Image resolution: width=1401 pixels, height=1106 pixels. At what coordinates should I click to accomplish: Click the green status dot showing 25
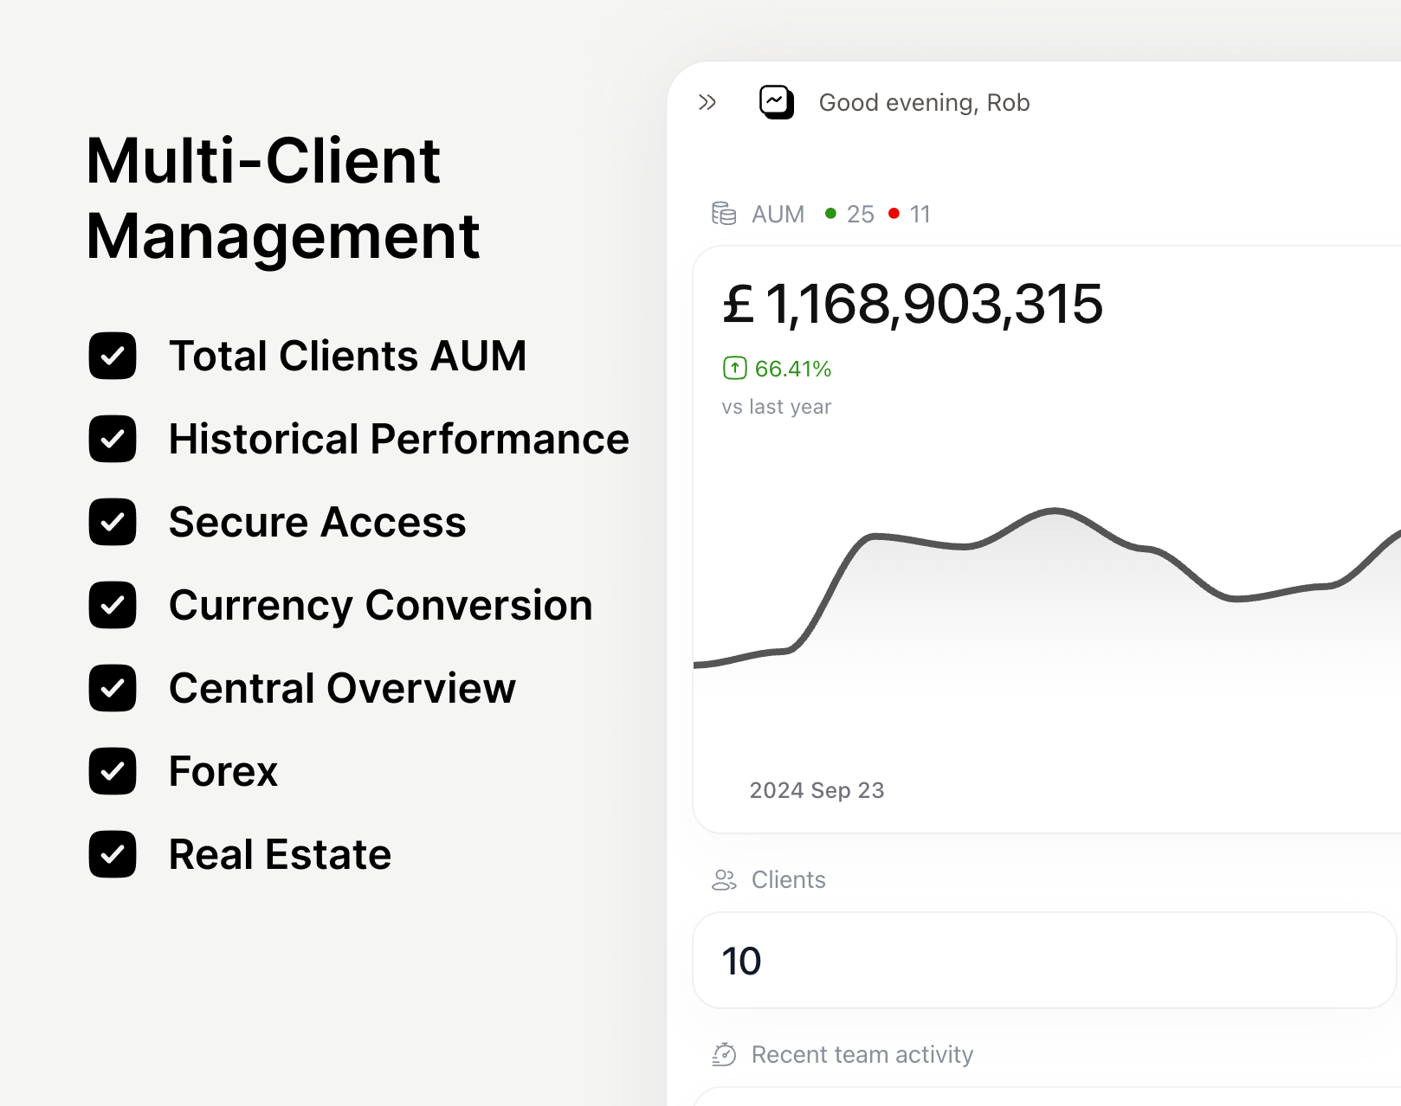click(x=831, y=213)
